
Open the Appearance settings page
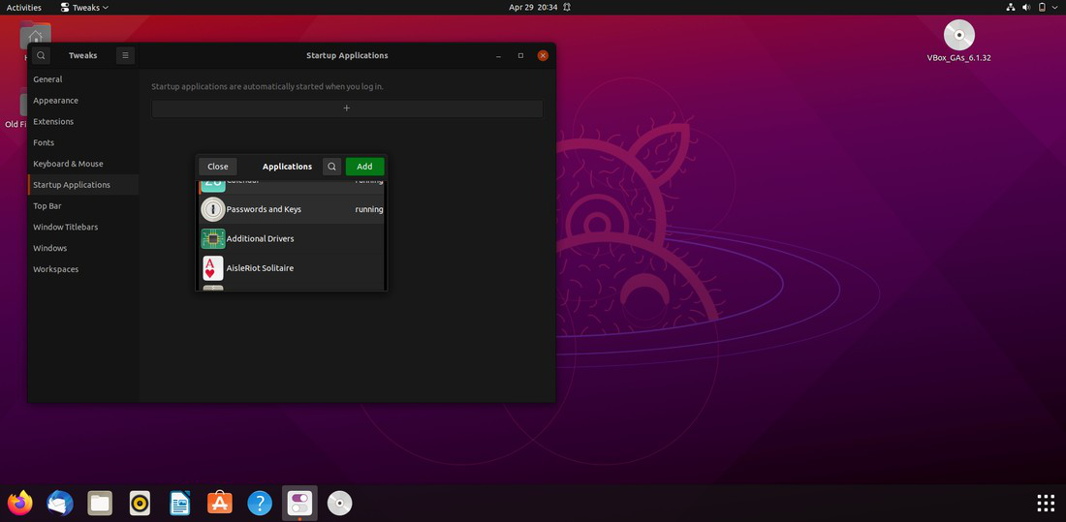point(83,101)
